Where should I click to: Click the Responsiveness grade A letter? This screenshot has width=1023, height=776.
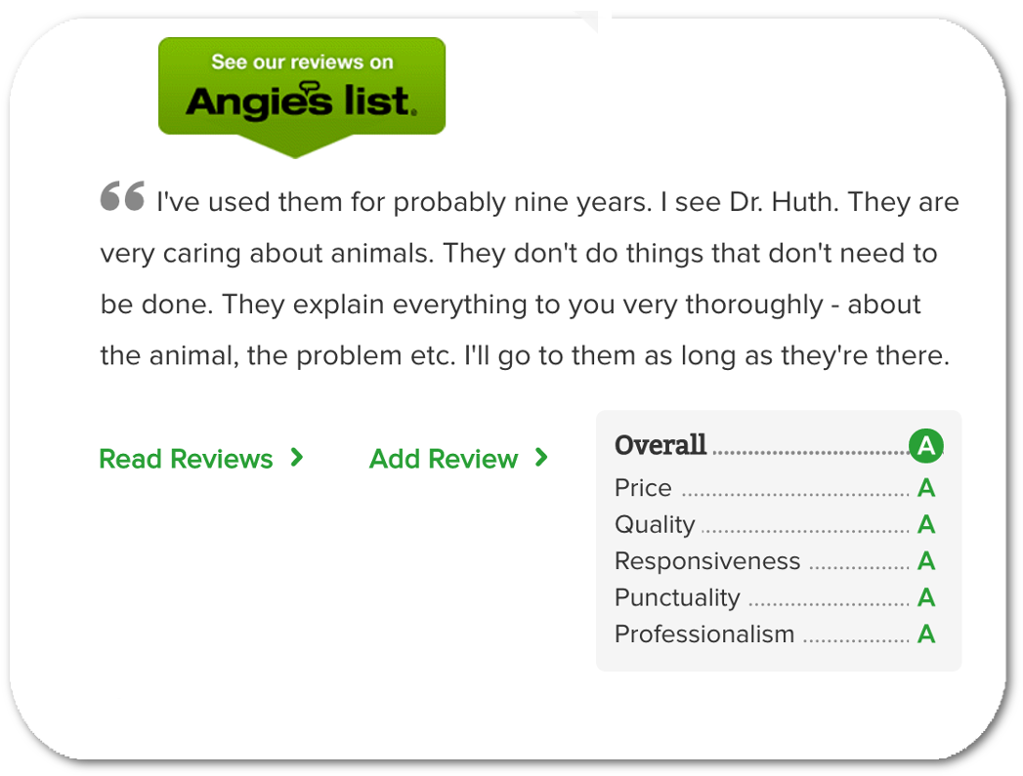[926, 561]
